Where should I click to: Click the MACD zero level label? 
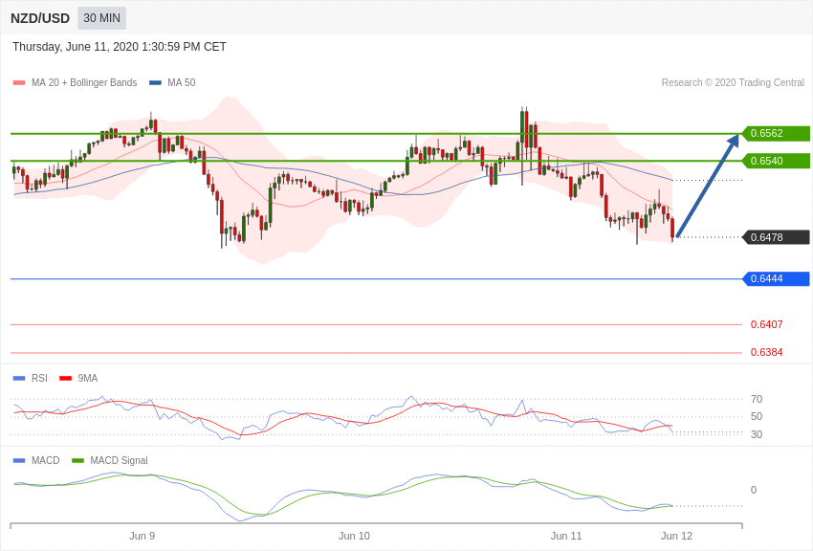(x=754, y=490)
